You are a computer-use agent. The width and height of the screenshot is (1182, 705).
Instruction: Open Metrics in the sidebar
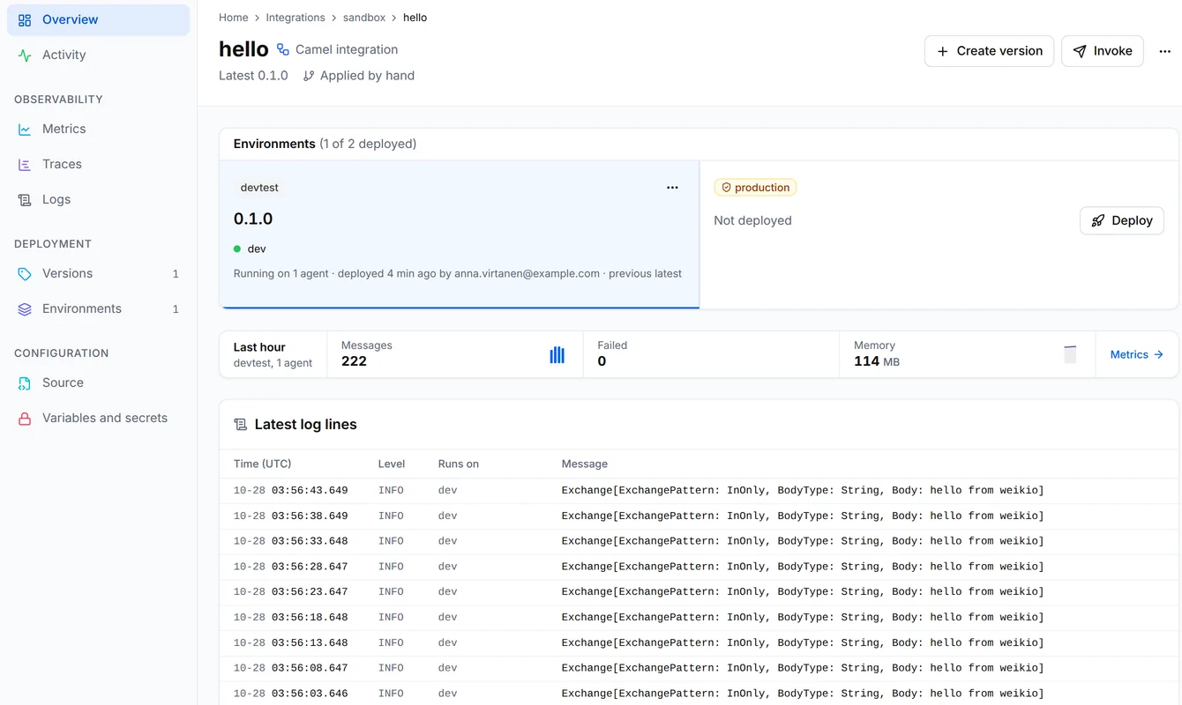click(x=98, y=129)
